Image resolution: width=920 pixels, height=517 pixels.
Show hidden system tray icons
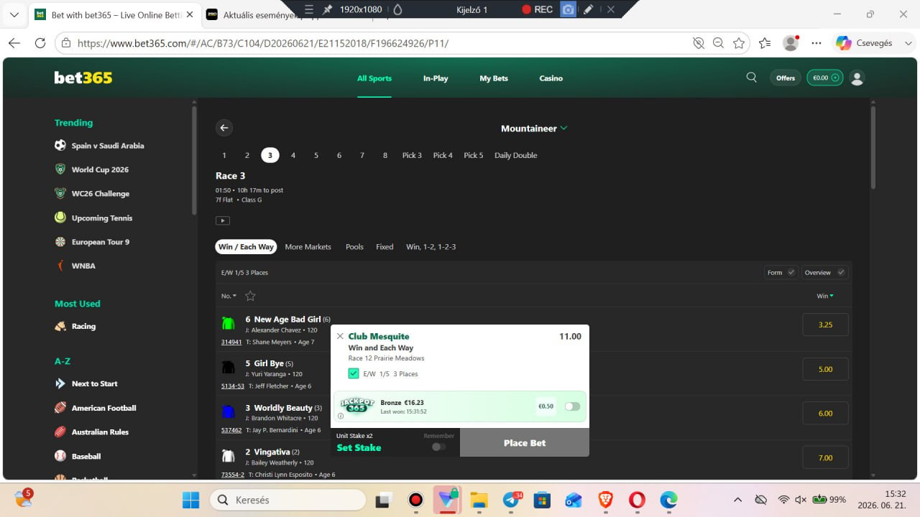click(x=737, y=500)
